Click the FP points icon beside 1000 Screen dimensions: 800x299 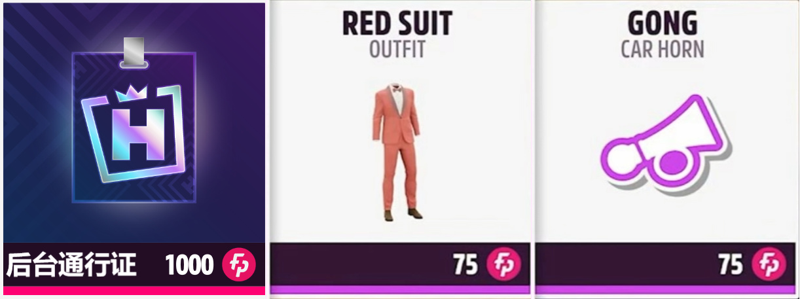(x=239, y=265)
